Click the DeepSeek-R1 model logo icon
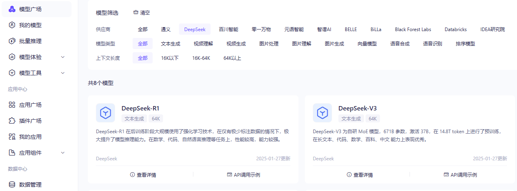This screenshot has height=191, width=517. pyautogui.click(x=105, y=113)
